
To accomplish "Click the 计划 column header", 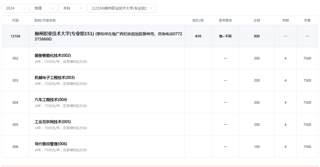I will tap(257, 20).
